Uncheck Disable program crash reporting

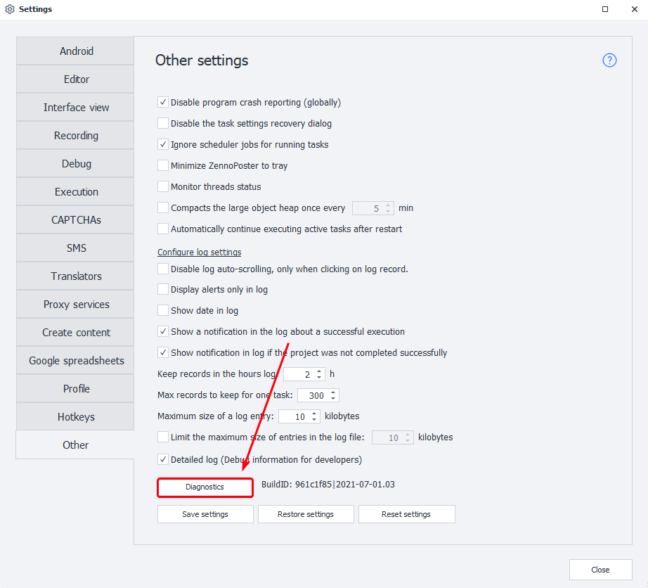click(x=163, y=103)
